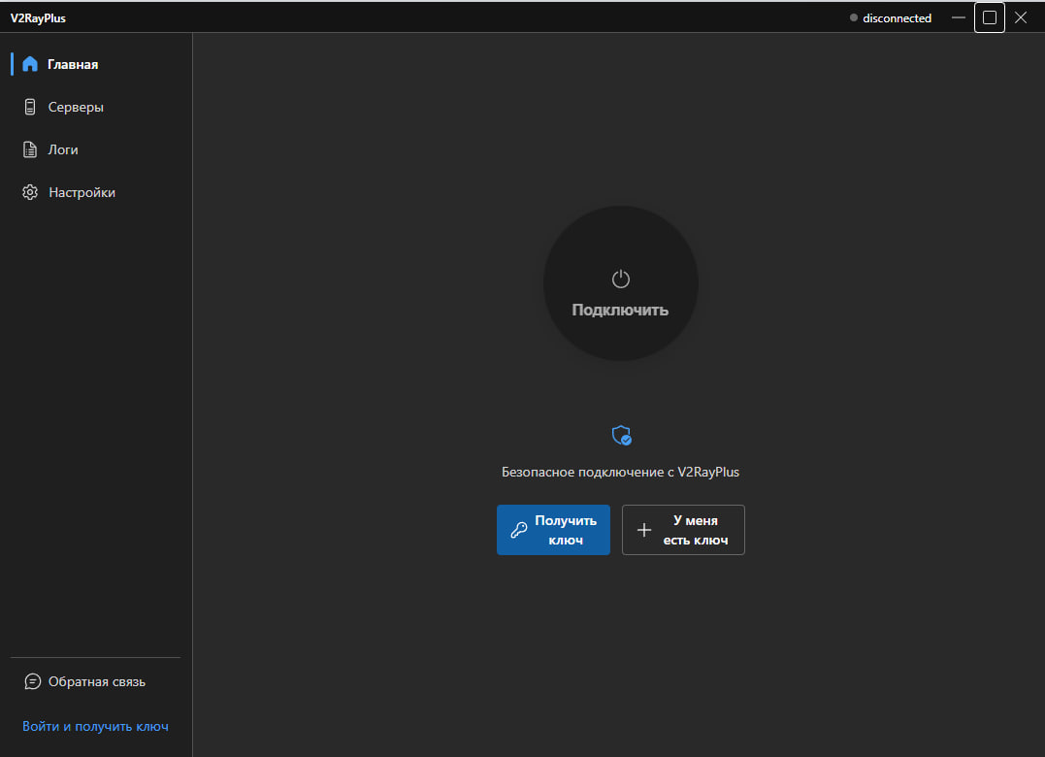Screen dimensions: 1045x757
Task: Click the Получить ключ button
Action: [x=553, y=530]
